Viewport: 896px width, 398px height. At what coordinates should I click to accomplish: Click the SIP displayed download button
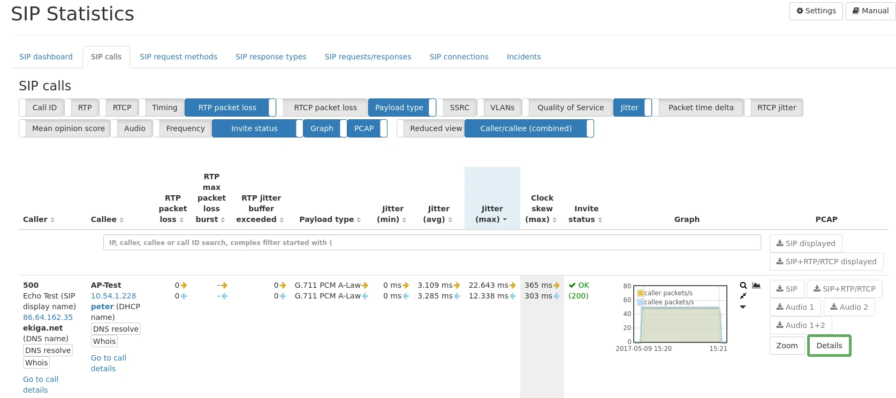pos(806,243)
